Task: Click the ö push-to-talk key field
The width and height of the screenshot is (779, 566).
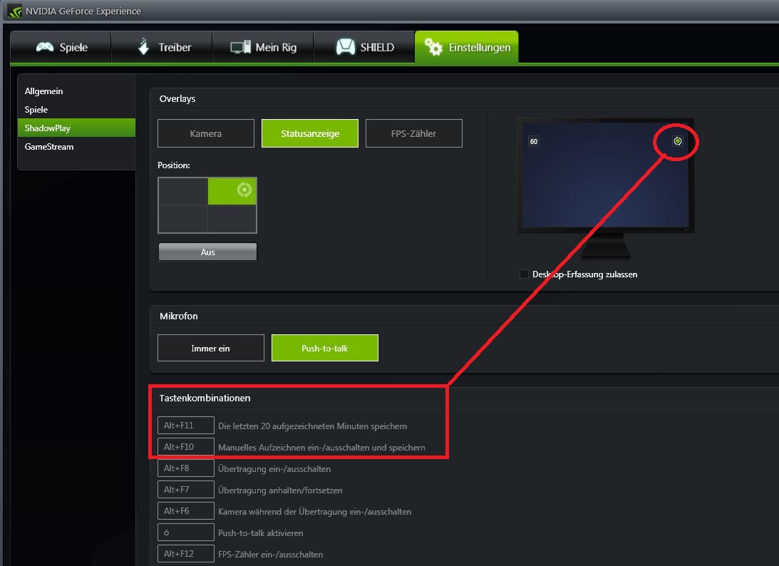Action: pos(186,532)
